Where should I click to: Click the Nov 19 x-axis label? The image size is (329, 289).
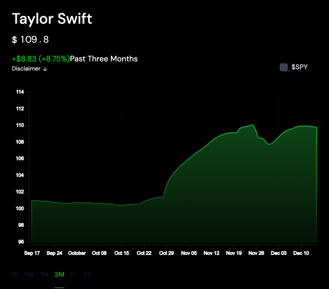tap(234, 253)
